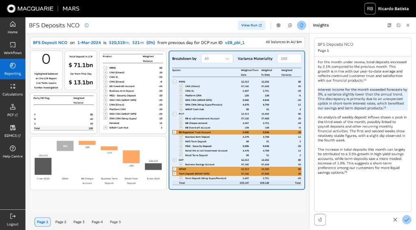This screenshot has height=230, width=416.
Task: Toggle the Insights lightbulb icon
Action: [x=301, y=26]
